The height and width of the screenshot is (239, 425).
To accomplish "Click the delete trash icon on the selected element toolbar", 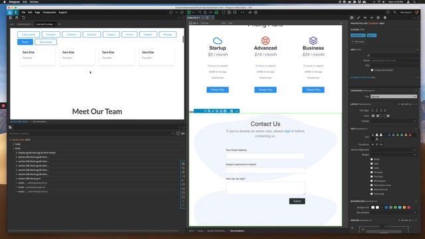I will (231, 111).
